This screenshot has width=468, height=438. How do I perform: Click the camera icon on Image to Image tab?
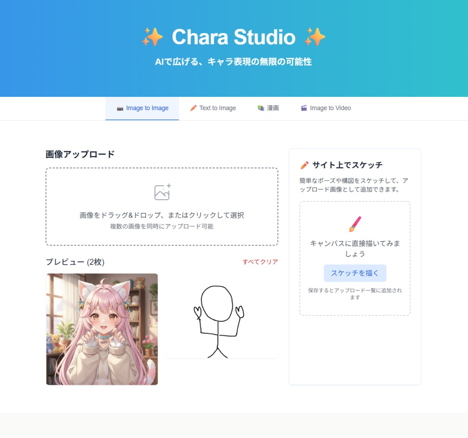tap(120, 108)
